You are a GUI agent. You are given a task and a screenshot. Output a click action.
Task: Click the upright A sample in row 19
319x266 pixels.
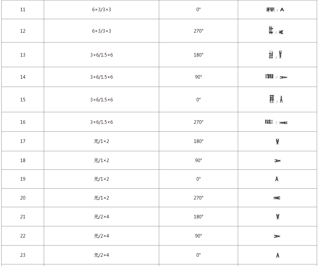coord(277,179)
